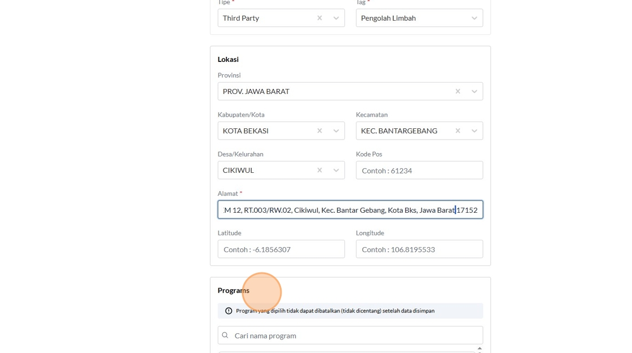Expand the Tag Pengolah Limbah dropdown
Viewport: 632px width, 353px height.
coord(475,18)
